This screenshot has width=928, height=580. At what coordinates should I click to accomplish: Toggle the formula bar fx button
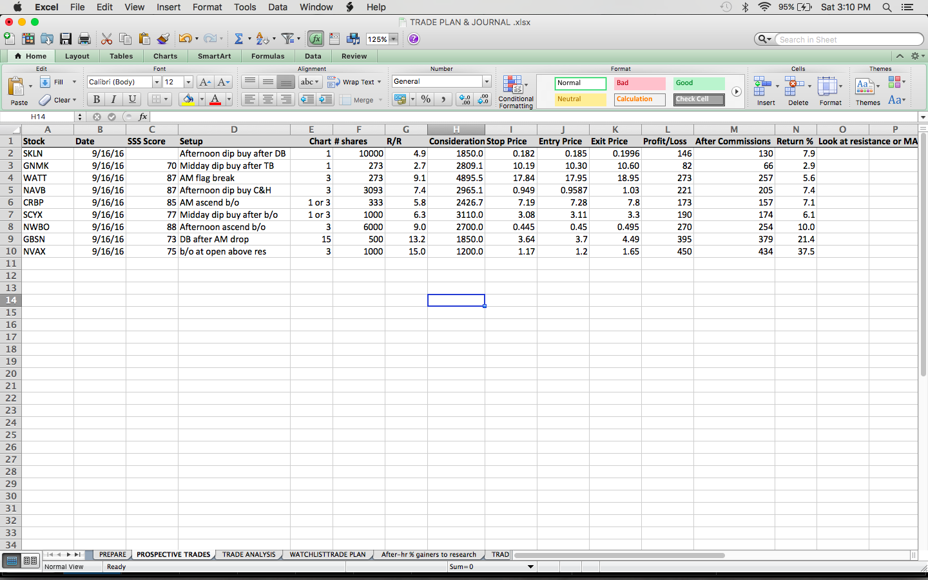point(316,39)
